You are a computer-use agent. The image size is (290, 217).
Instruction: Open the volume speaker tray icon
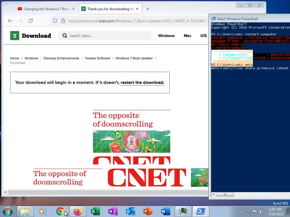[x=261, y=212]
